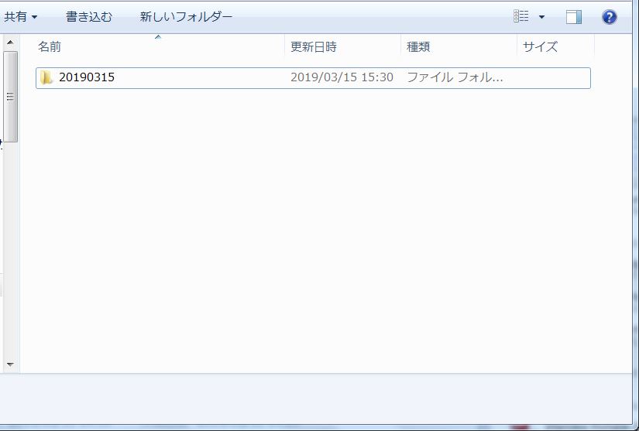Select the 20190315 folder name
639x431 pixels.
pos(87,77)
